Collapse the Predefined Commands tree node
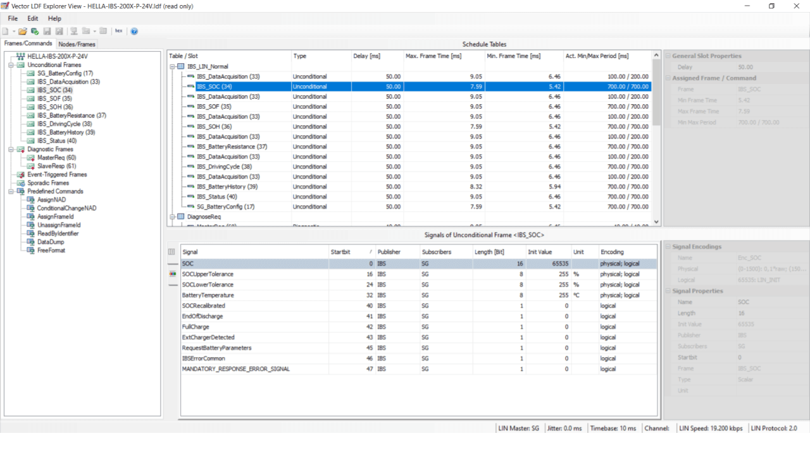Viewport: 810px width, 455px height. [x=11, y=191]
